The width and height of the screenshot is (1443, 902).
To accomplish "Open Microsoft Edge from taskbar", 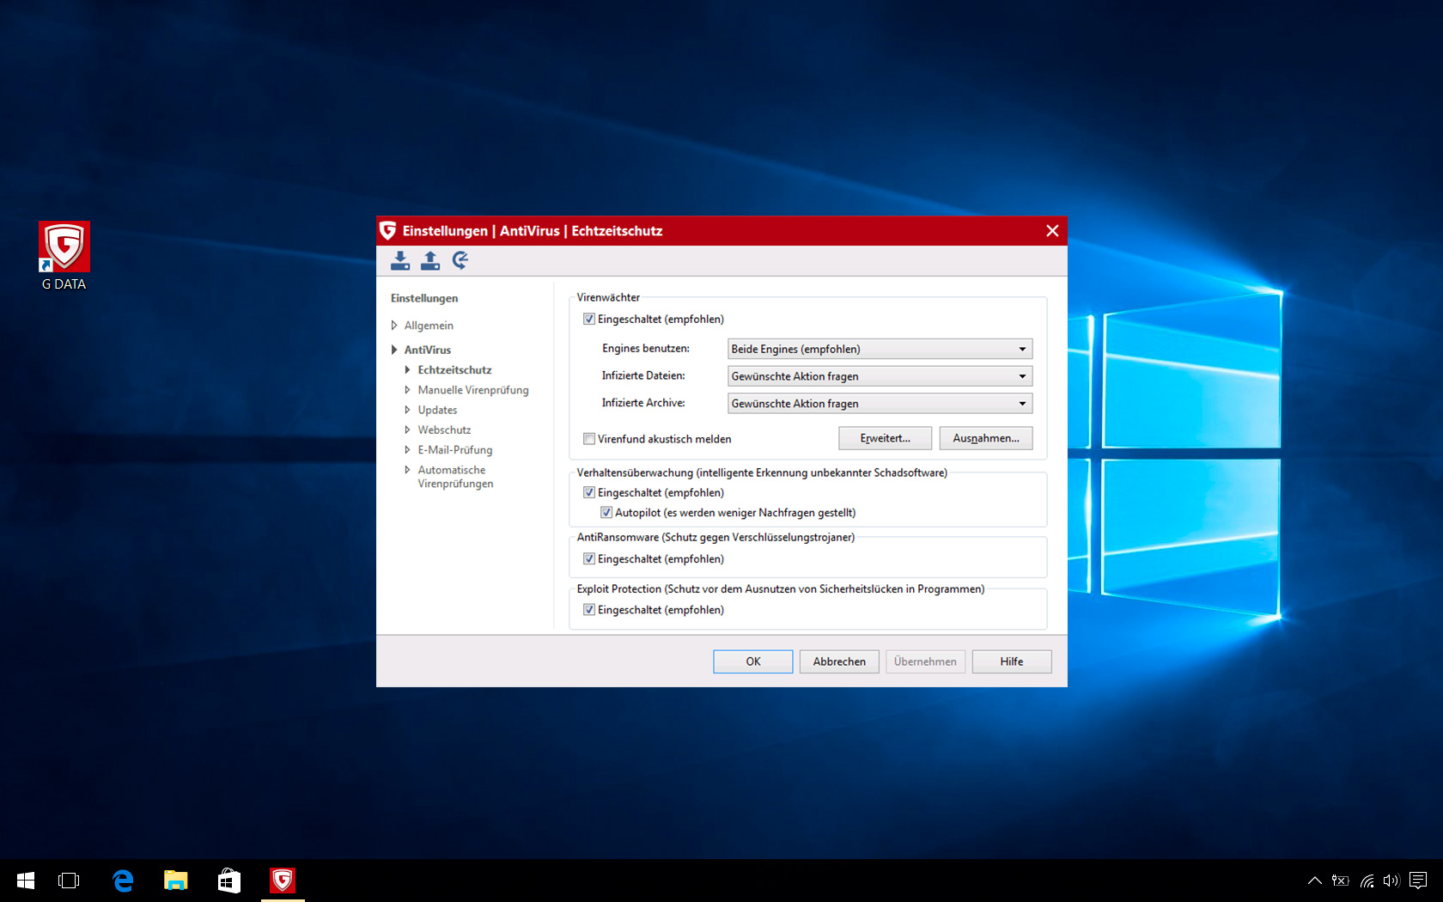I will (x=123, y=881).
